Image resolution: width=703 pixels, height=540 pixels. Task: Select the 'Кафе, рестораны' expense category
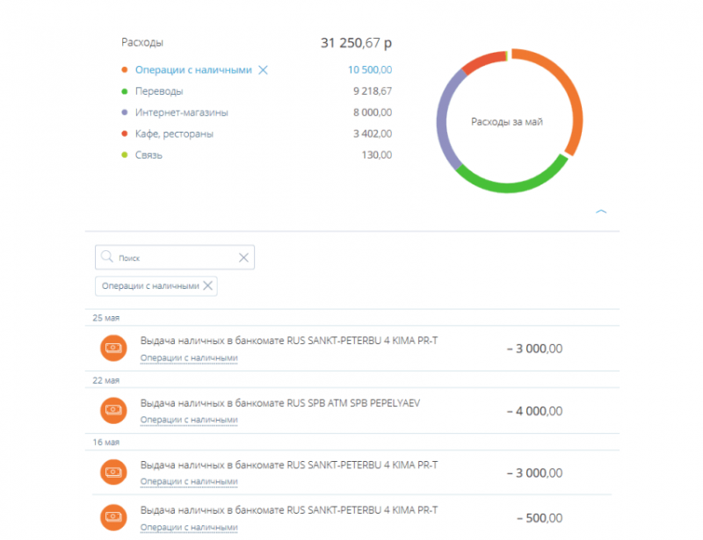[x=174, y=134]
